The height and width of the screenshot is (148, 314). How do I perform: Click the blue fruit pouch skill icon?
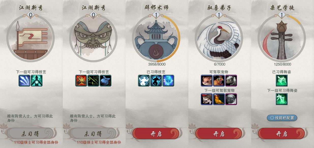tap(106, 80)
